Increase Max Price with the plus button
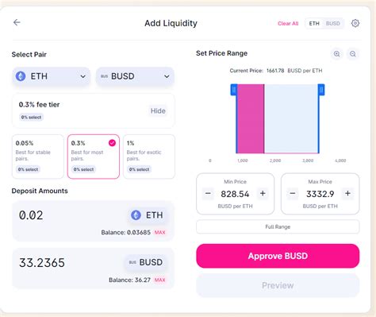This screenshot has height=317, width=376. pyautogui.click(x=347, y=194)
